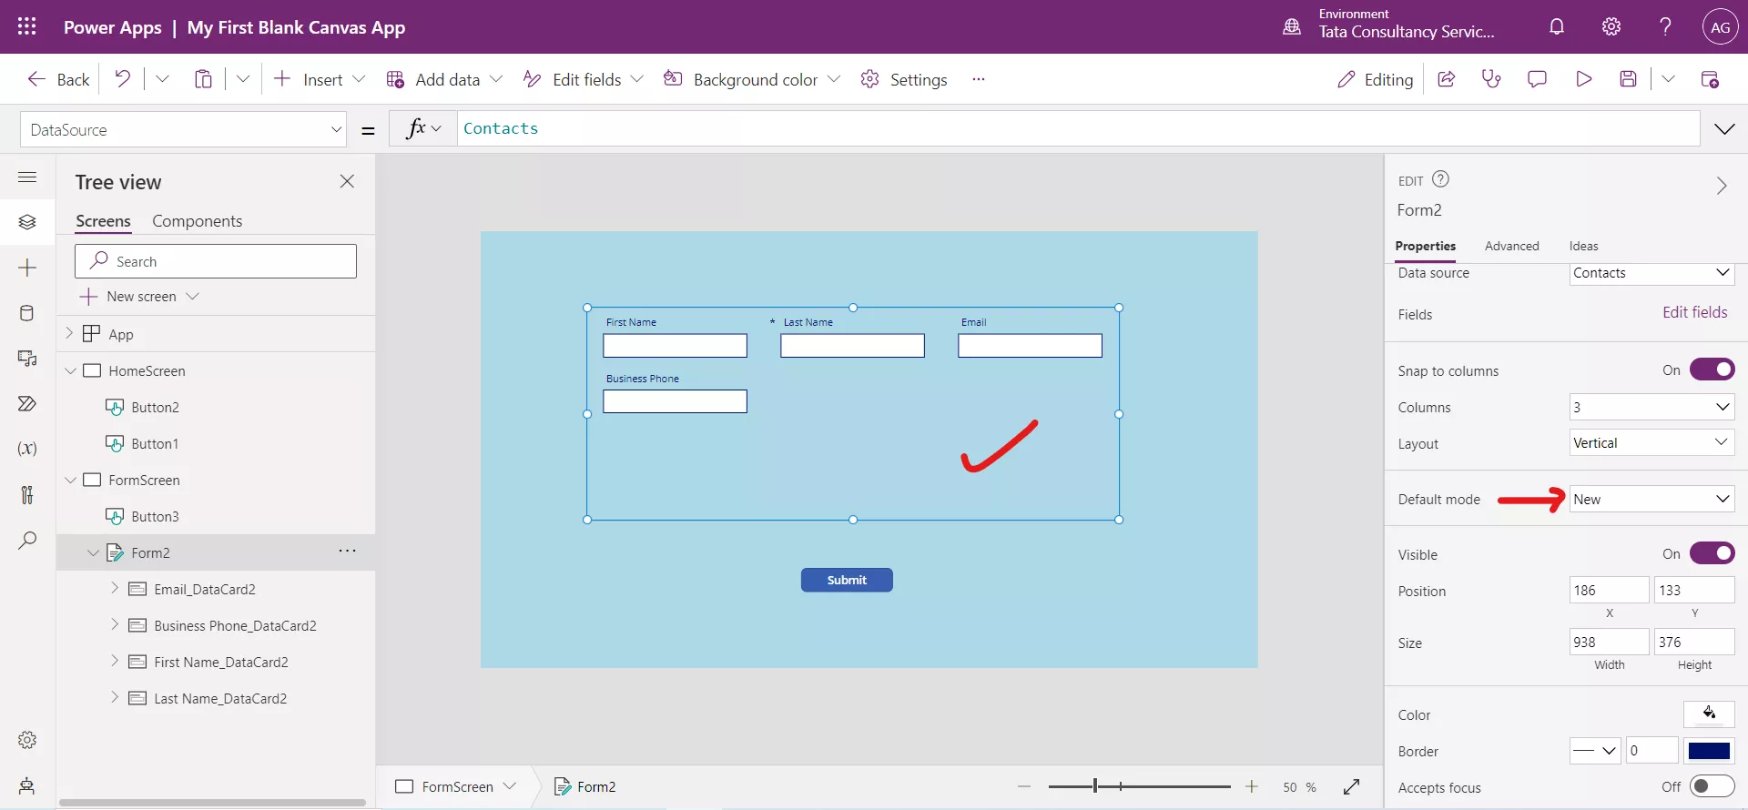Open the App checker stethoscope icon
Screen dimensions: 1748x810
coord(1491,79)
